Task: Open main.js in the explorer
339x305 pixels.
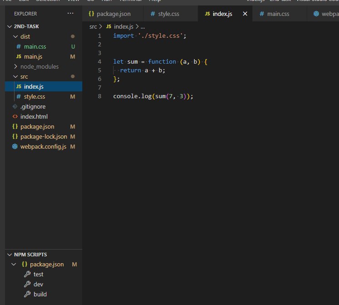Action: [x=33, y=56]
